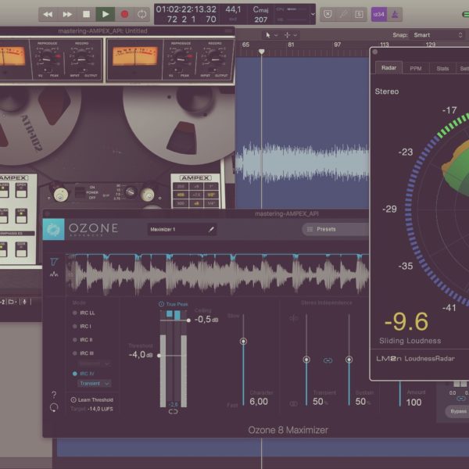Open the greyed style dropdown under IRC III
Viewport: 469px width, 469px height.
(x=95, y=363)
